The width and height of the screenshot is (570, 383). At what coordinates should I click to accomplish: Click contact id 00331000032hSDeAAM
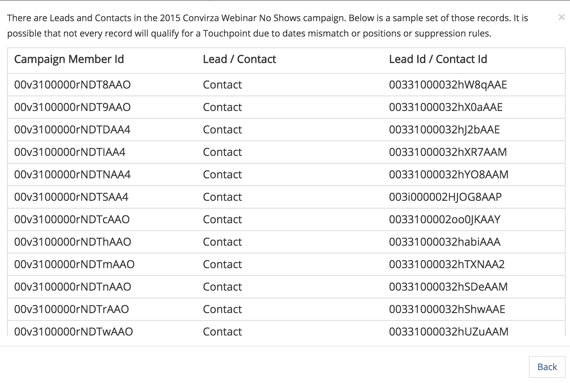click(448, 287)
